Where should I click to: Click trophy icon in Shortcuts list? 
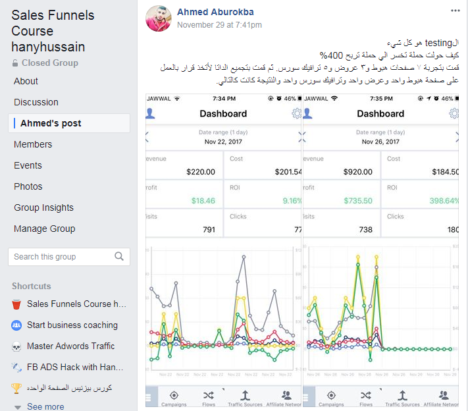16,389
